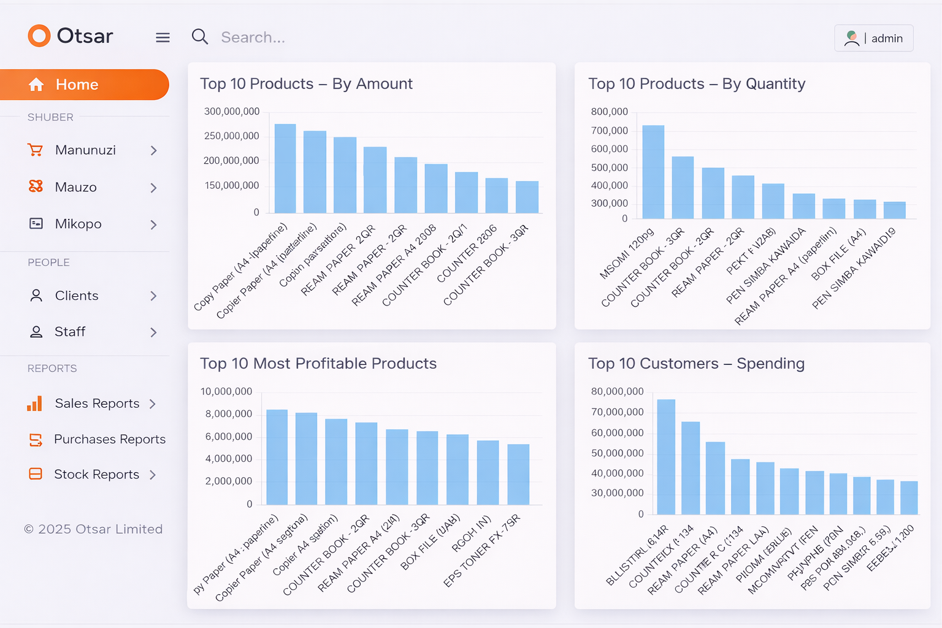The height and width of the screenshot is (628, 942).
Task: Click the tallest bar in Customers Spending chart
Action: click(x=666, y=456)
